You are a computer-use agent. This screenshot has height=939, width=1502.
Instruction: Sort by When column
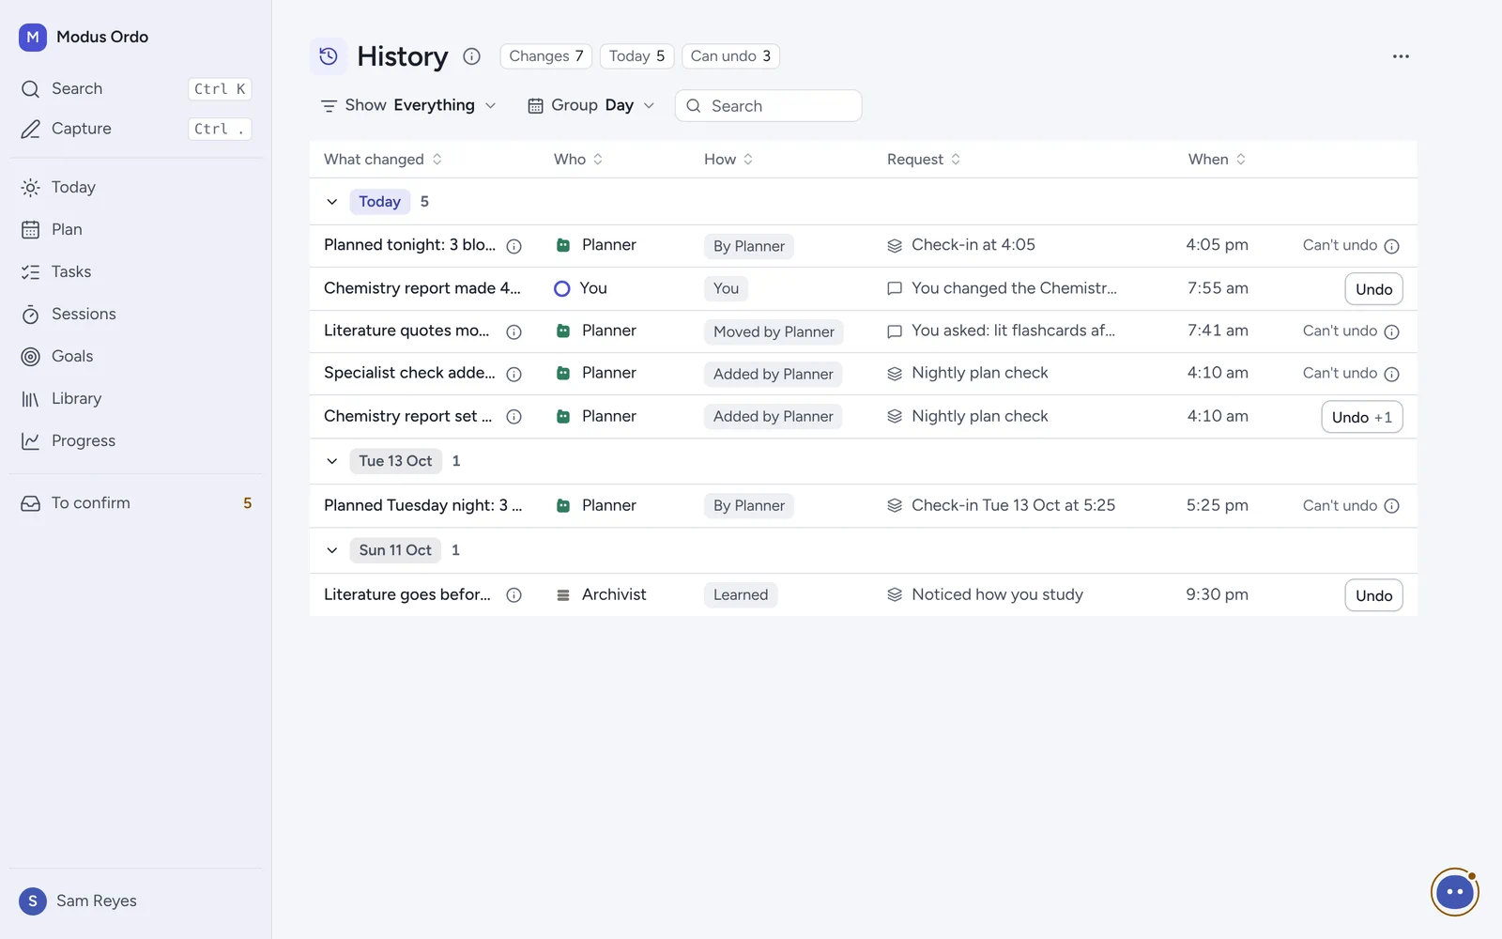pos(1217,159)
